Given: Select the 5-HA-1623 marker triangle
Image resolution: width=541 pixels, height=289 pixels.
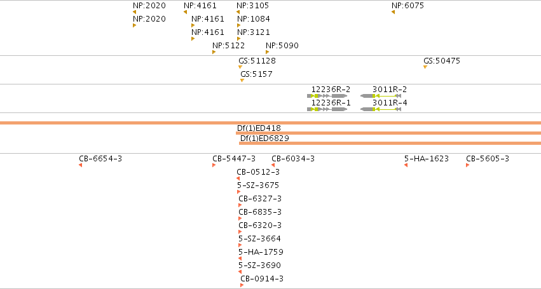Looking at the screenshot, I should (x=406, y=165).
